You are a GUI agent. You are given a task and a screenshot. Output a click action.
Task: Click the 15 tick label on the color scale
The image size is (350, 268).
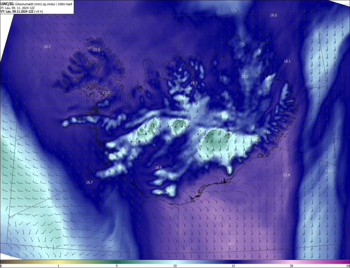coord(233,266)
